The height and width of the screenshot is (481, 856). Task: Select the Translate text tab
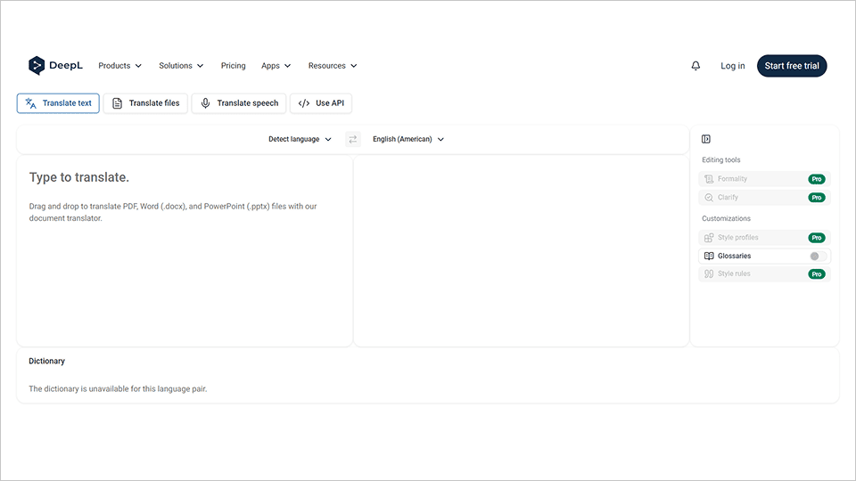coord(58,103)
